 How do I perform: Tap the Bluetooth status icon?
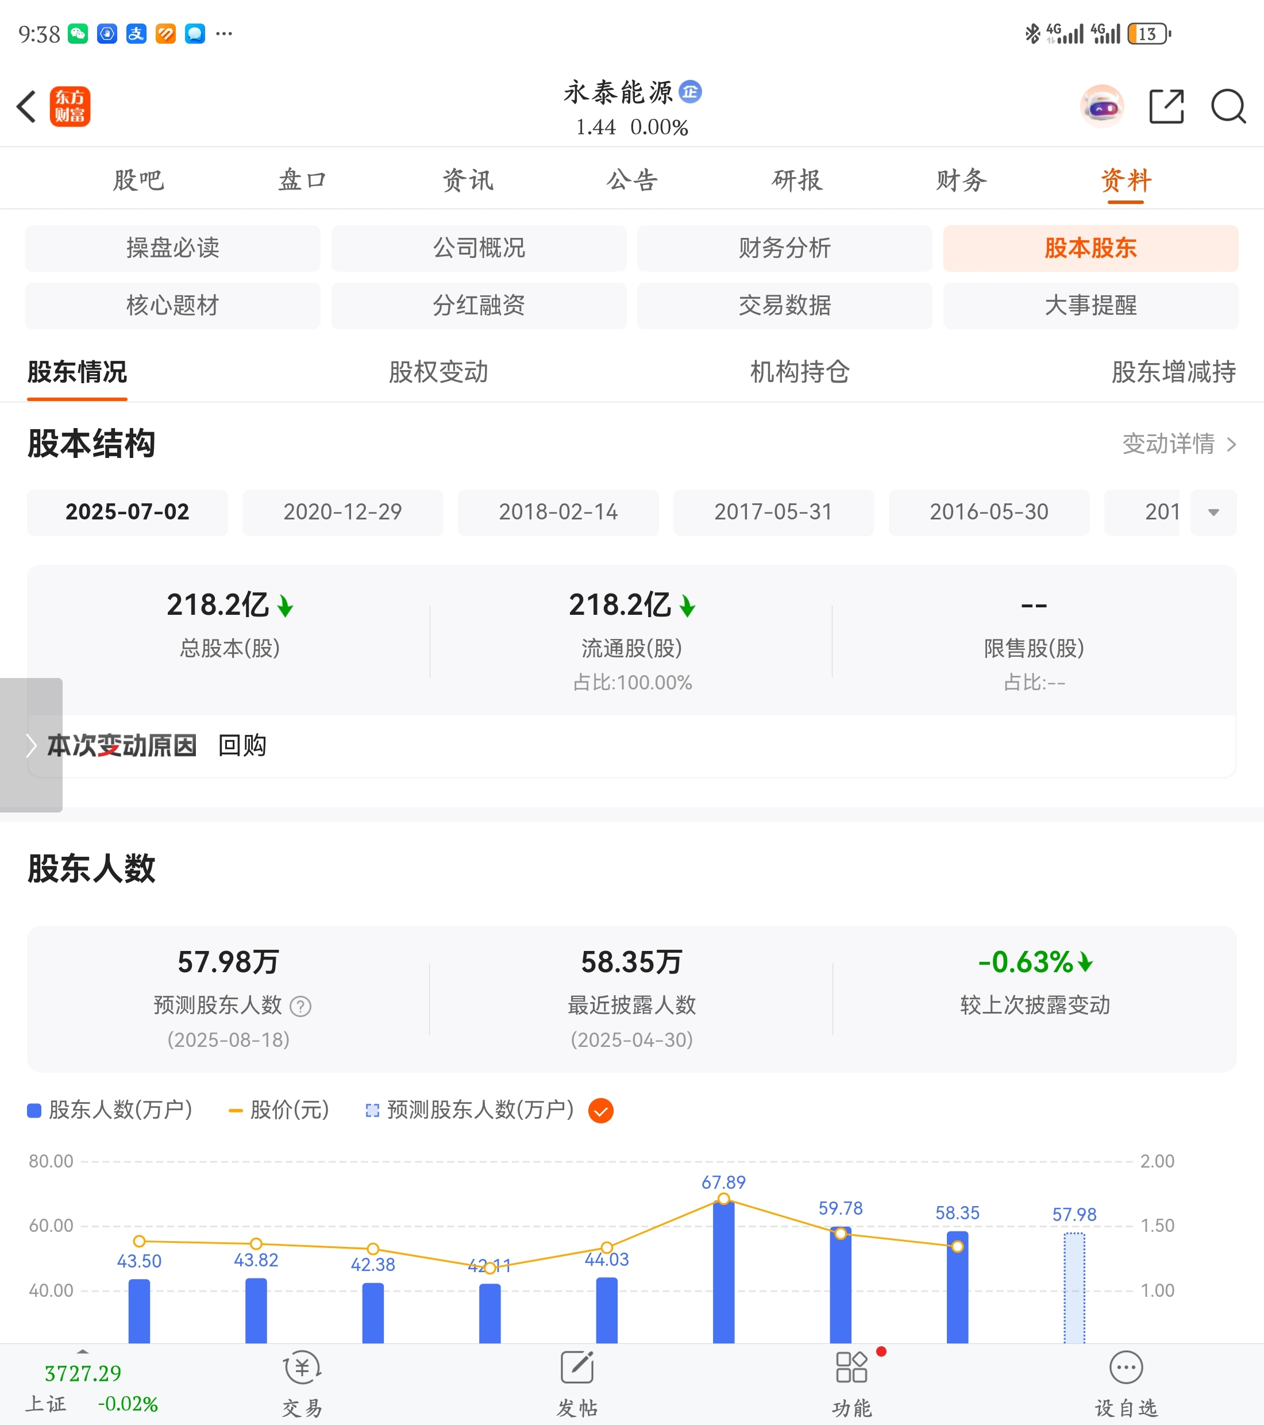click(1032, 33)
